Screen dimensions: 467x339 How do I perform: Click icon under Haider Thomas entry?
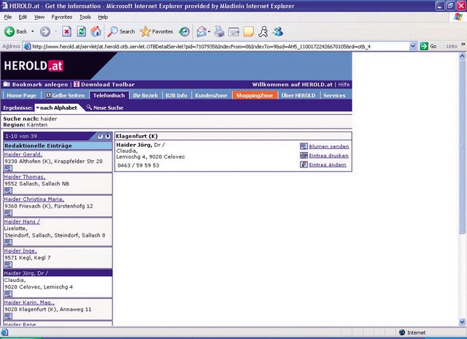[x=8, y=191]
